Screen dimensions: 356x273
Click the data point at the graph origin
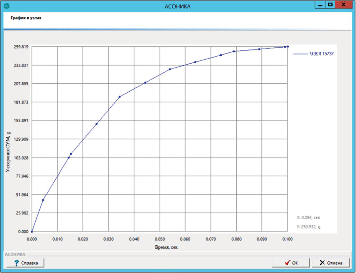click(32, 232)
